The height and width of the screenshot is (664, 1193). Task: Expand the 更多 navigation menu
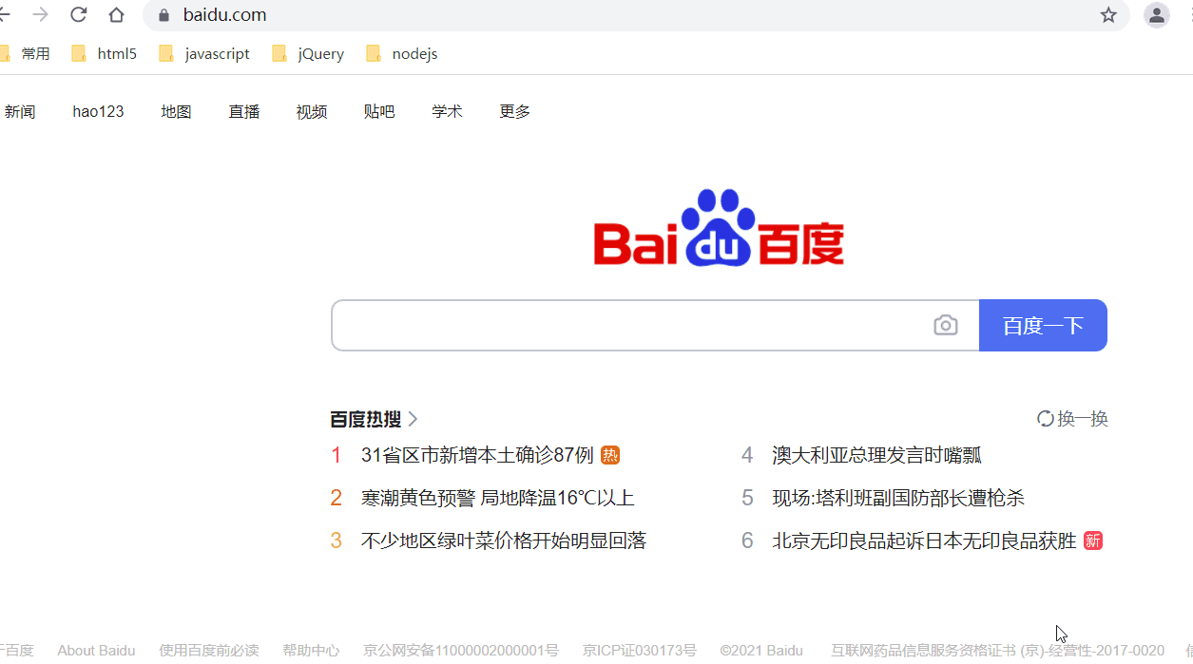[x=515, y=112]
